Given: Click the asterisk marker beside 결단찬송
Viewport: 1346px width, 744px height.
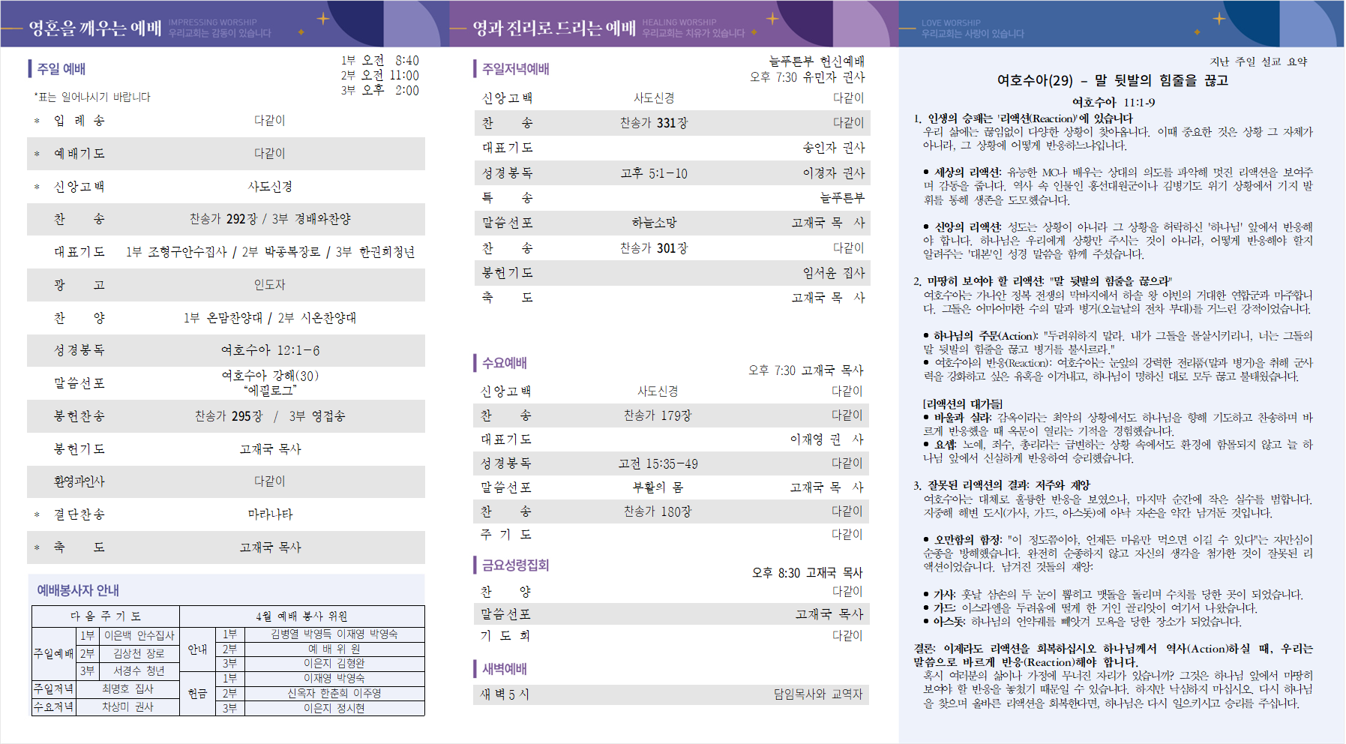Looking at the screenshot, I should coord(37,515).
